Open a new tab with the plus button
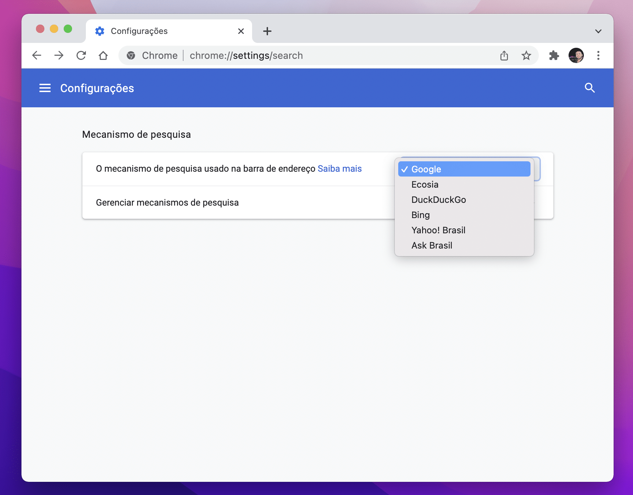 coord(267,31)
